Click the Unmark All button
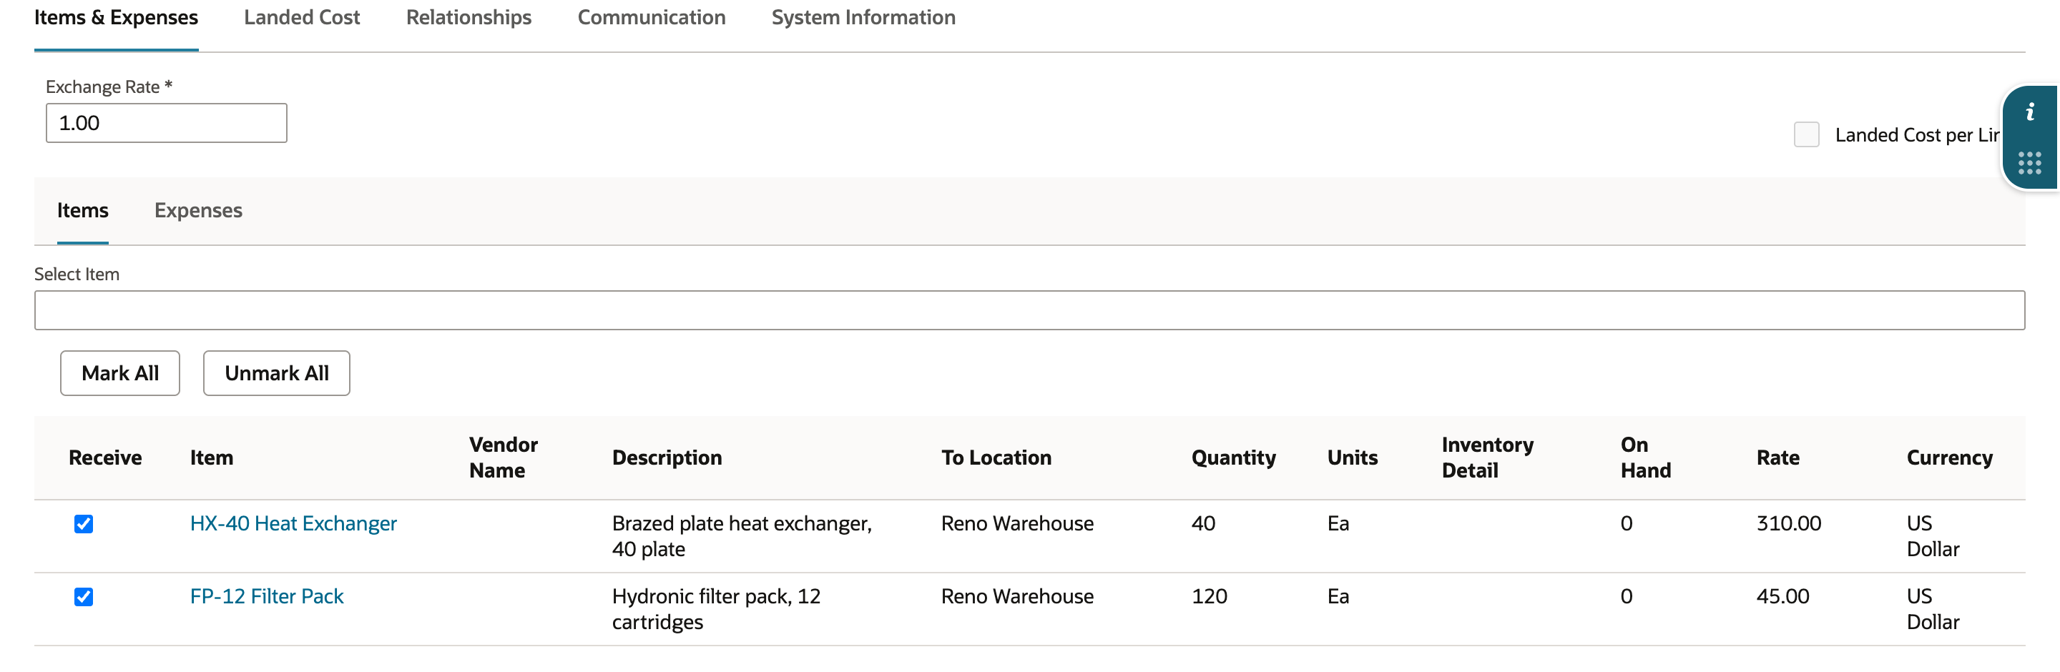The image size is (2060, 672). coord(277,373)
